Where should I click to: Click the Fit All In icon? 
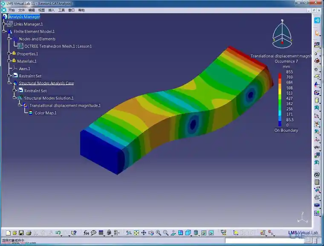tap(136, 233)
